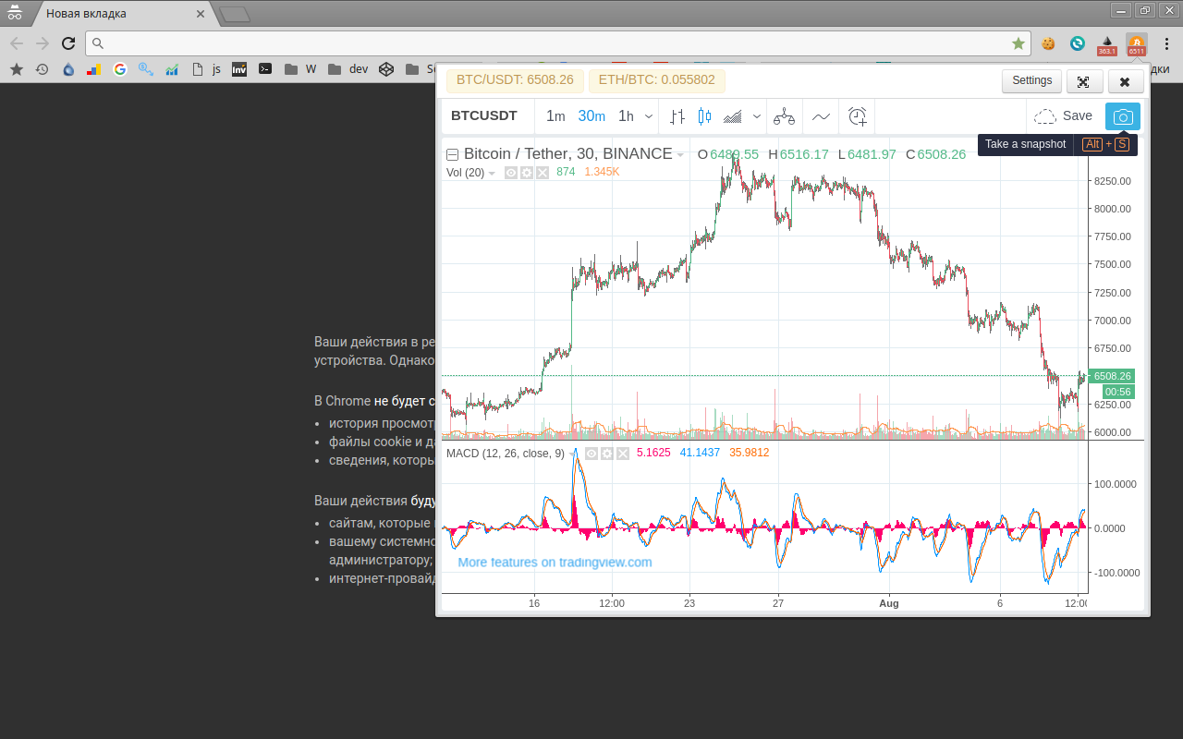Open the Google G bookmark

[119, 68]
